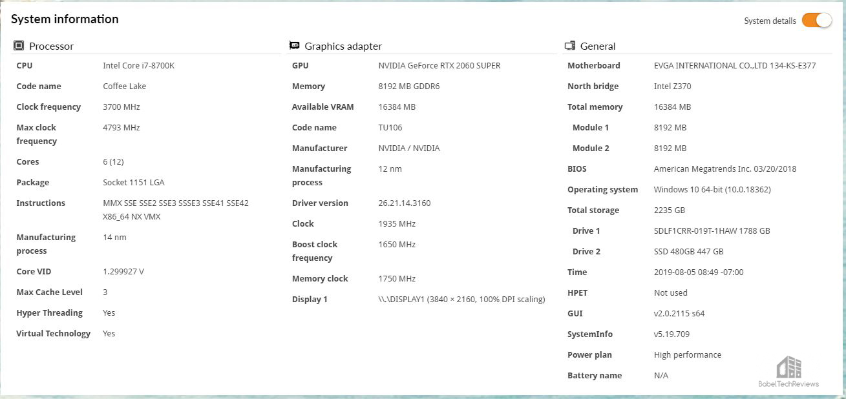Select BIOS 'American Megatrends Inc. 03/20/2018'
Screen dimensions: 846x399
(725, 169)
